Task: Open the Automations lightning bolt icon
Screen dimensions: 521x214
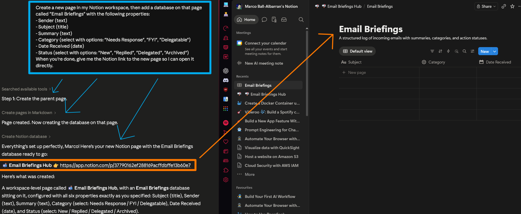Action: coord(448,51)
